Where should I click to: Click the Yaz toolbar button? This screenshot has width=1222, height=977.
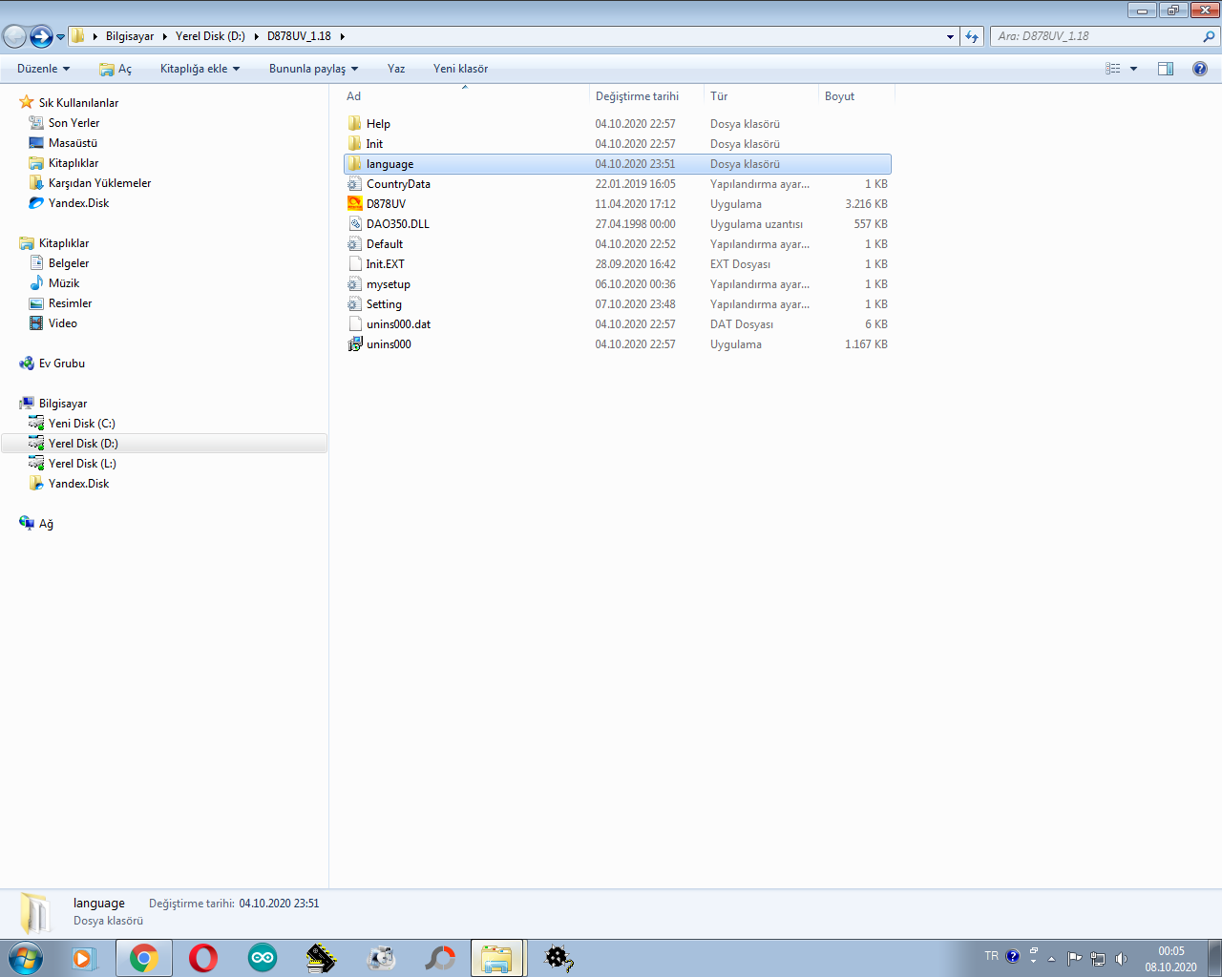(396, 69)
